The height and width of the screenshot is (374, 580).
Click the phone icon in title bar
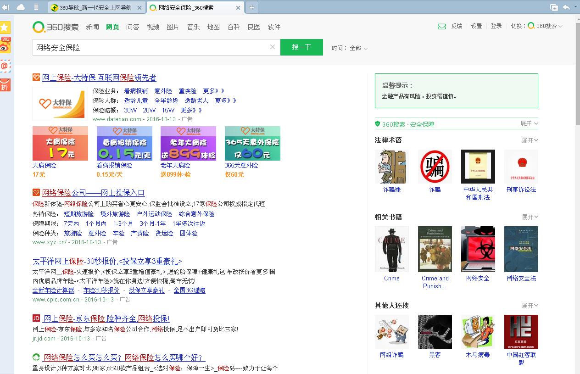click(x=36, y=7)
